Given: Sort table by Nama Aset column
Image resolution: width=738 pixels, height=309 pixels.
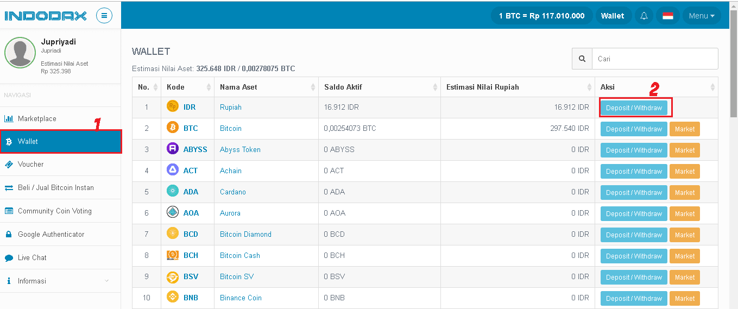Looking at the screenshot, I should pos(266,87).
